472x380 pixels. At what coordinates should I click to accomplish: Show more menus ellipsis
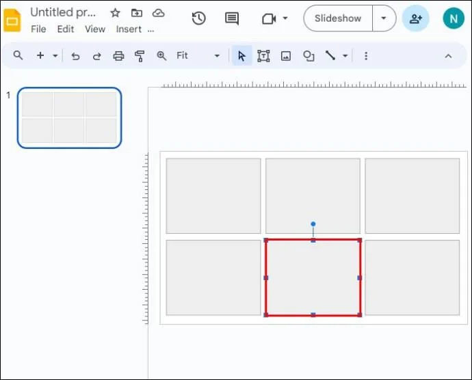[x=150, y=30]
